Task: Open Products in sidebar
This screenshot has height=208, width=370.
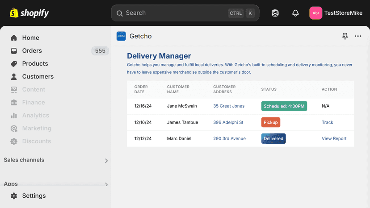Action: (x=35, y=64)
